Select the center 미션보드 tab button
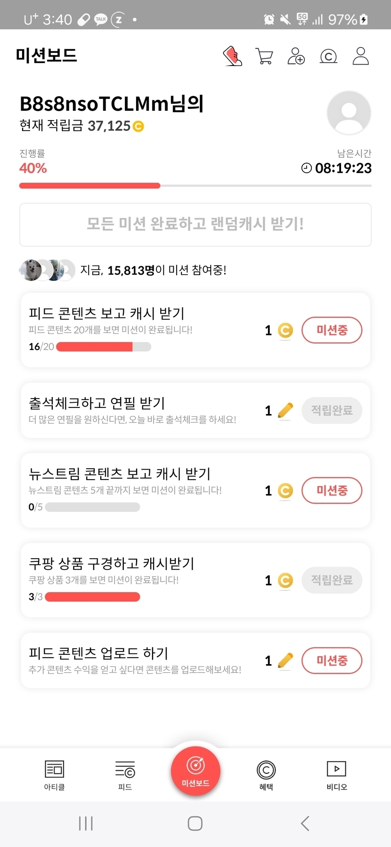Image resolution: width=391 pixels, height=847 pixels. 195,771
